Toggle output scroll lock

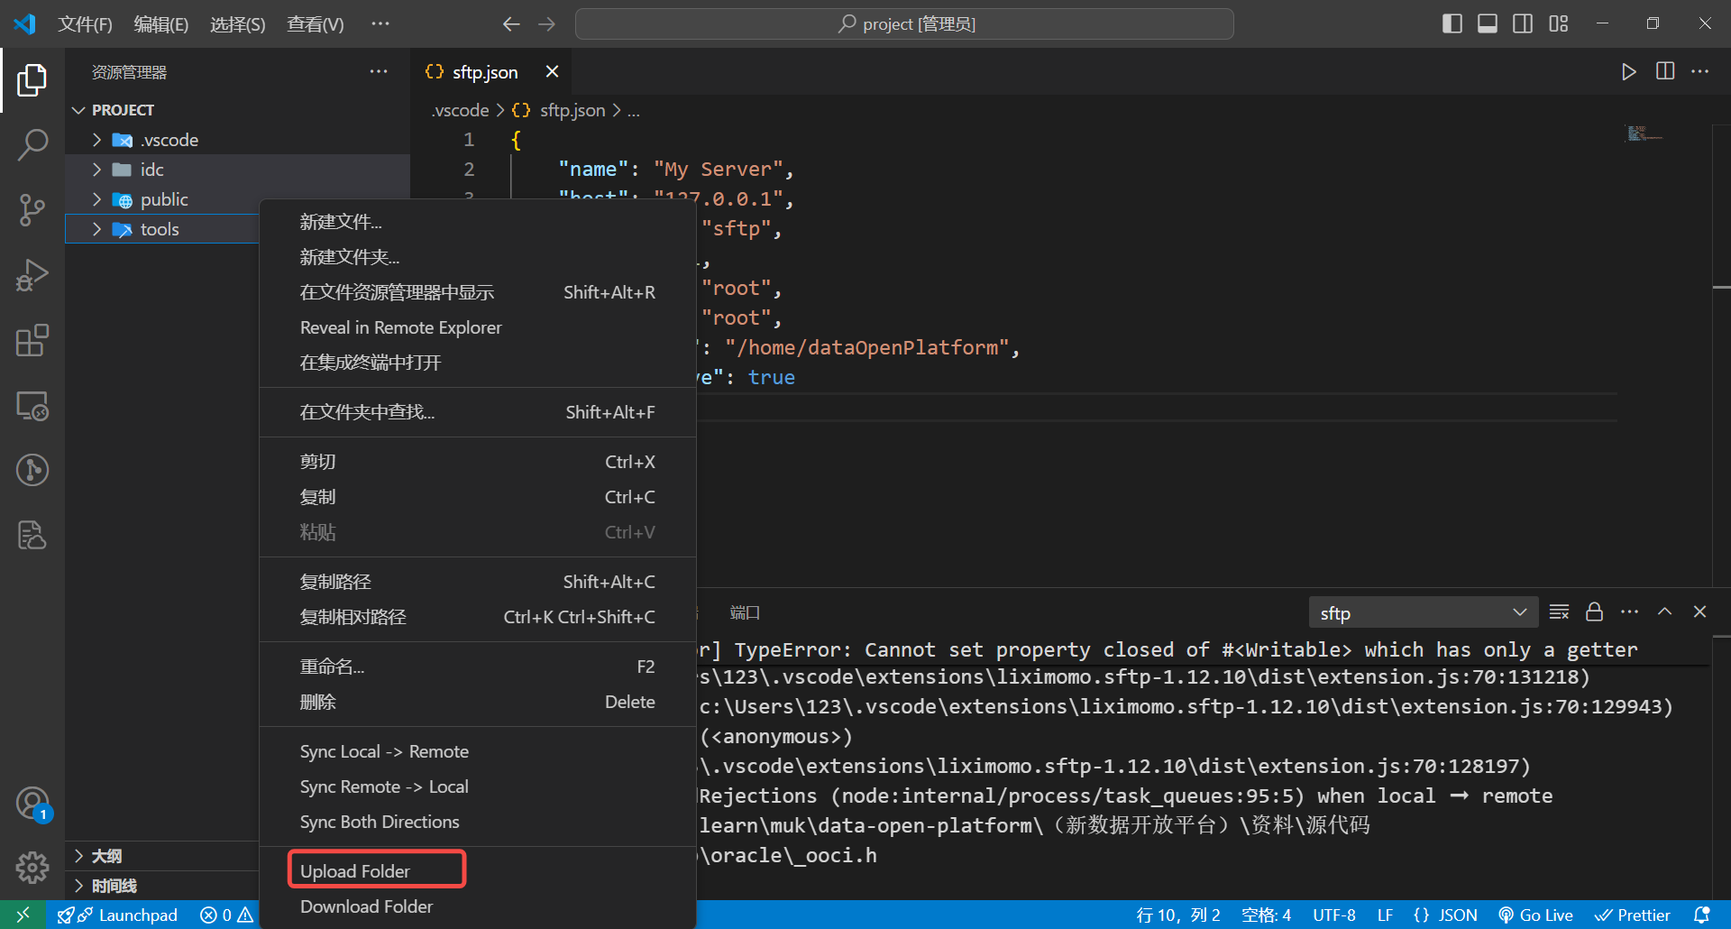(x=1594, y=612)
